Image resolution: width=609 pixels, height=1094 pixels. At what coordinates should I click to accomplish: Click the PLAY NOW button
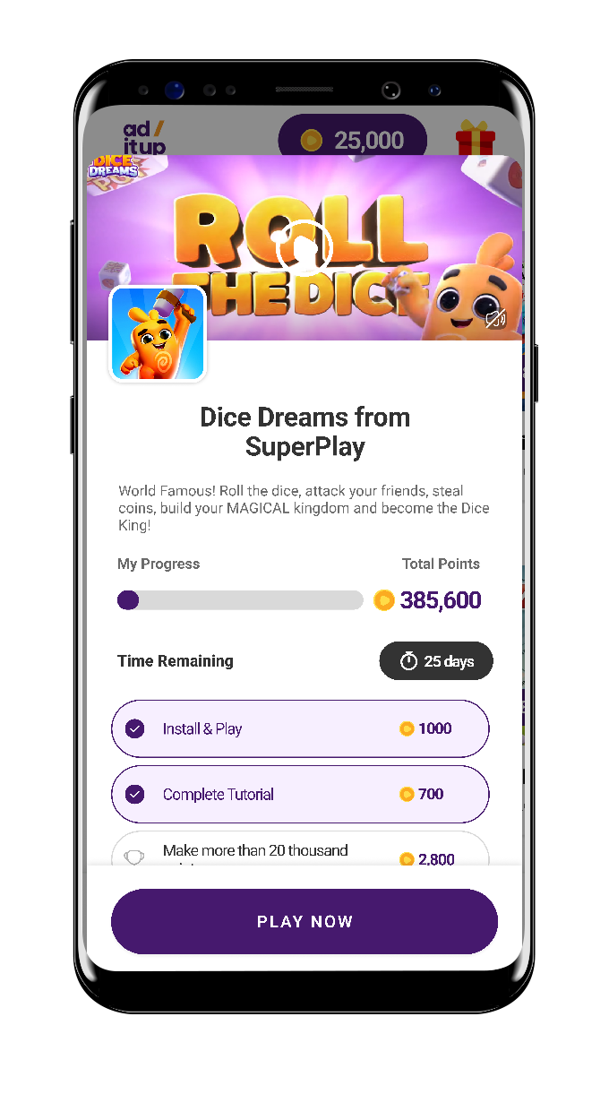click(304, 921)
